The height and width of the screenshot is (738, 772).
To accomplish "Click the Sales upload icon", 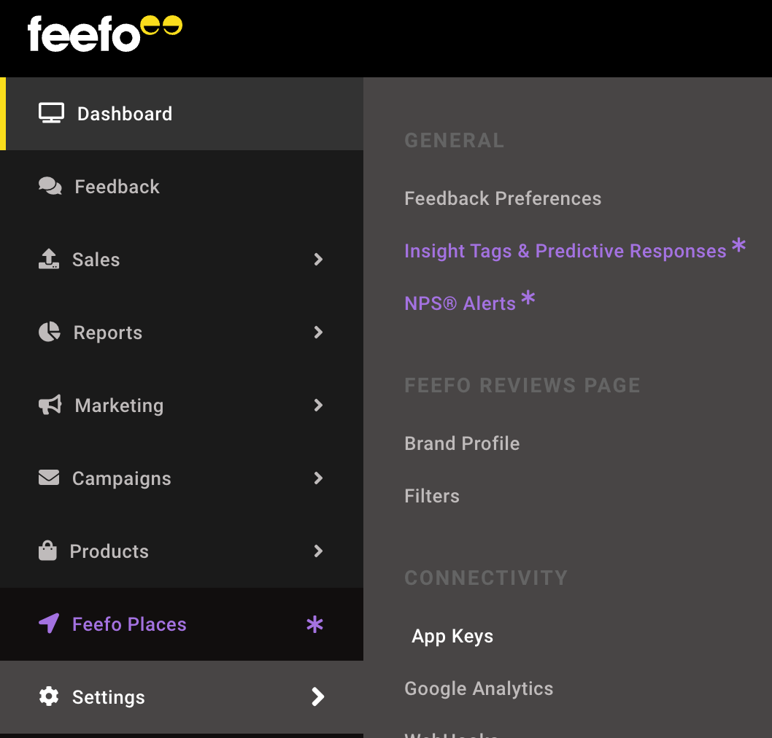I will point(49,259).
